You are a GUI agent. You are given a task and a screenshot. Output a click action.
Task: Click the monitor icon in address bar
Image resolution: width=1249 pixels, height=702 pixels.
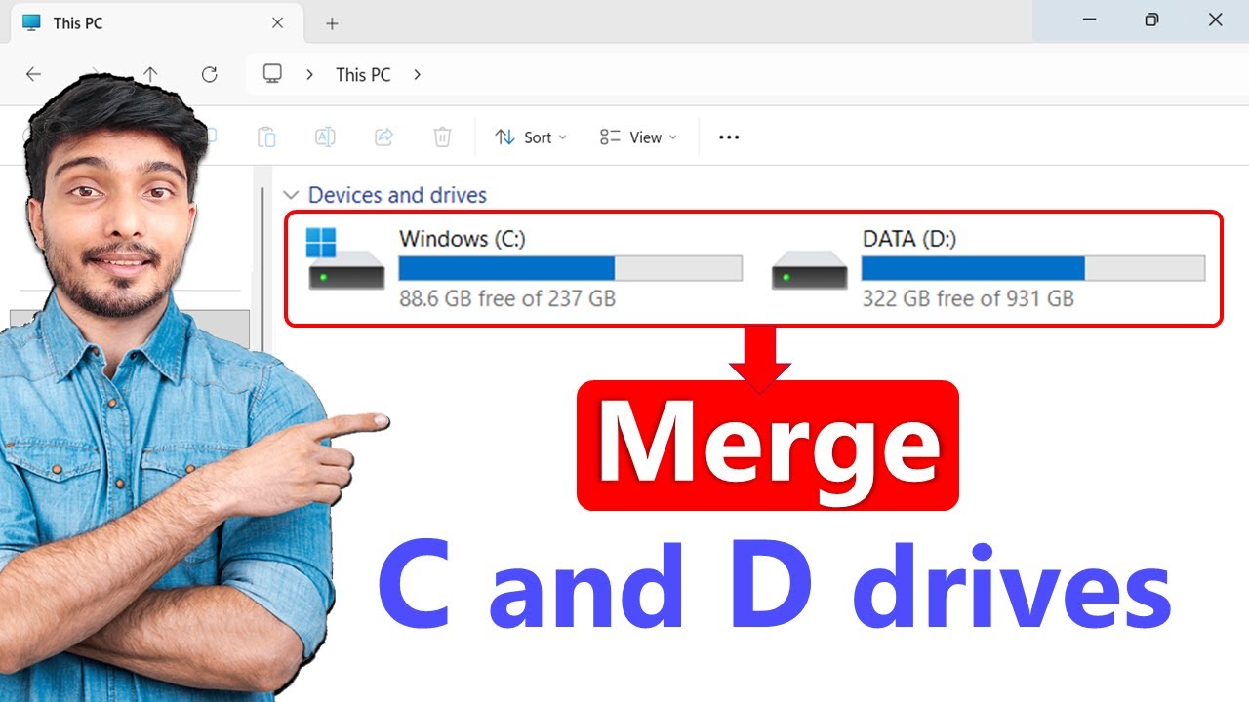point(272,74)
